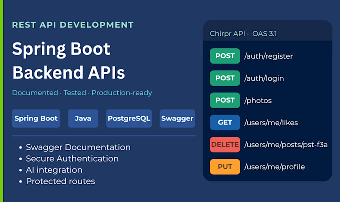Click the Spring Boot tag
Viewport: 340px width, 202px height.
coord(36,118)
